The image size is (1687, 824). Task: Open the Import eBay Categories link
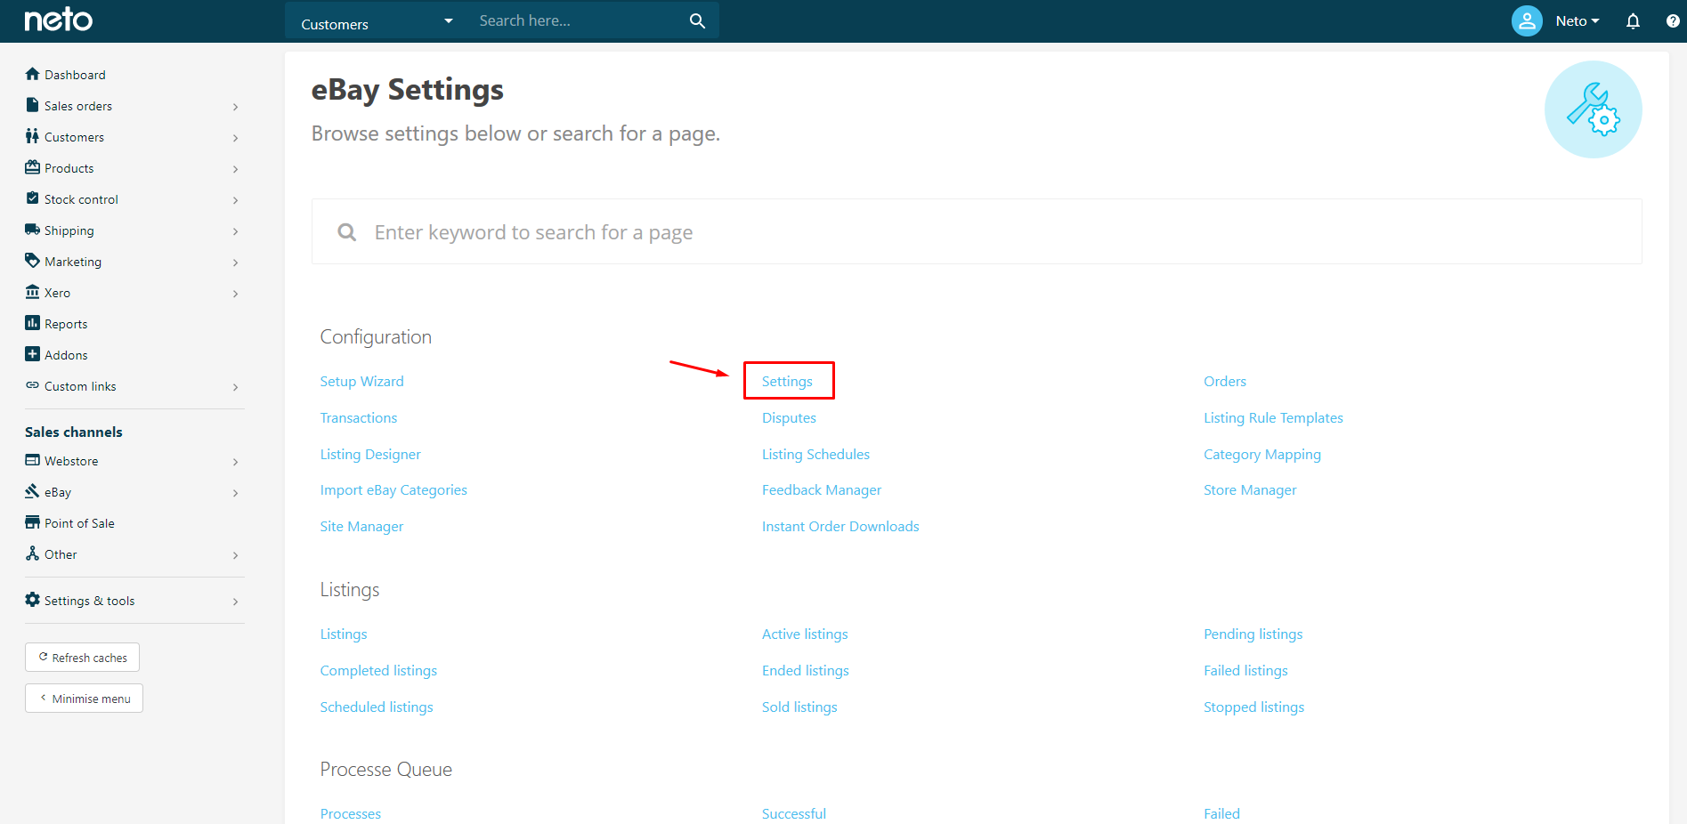pos(393,489)
